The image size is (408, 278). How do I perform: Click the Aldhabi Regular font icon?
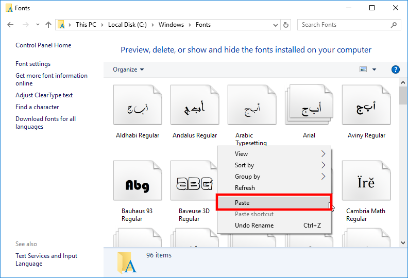point(137,107)
